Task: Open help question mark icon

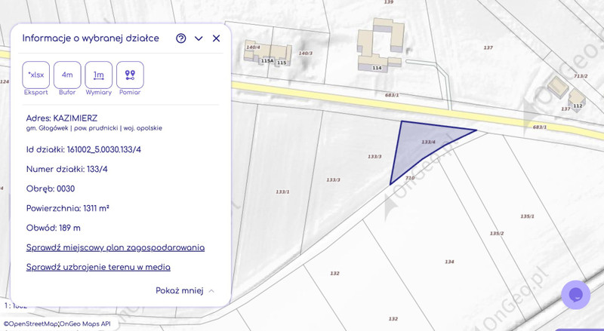Action: click(x=181, y=38)
